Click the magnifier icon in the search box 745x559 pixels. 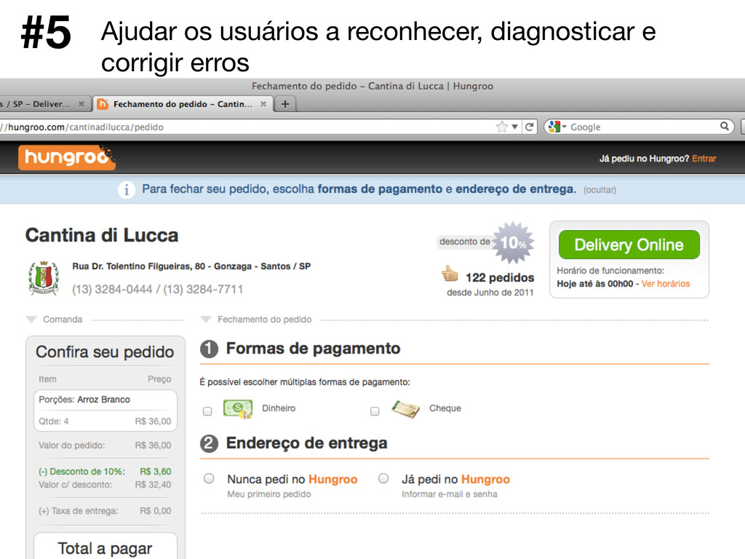(725, 127)
